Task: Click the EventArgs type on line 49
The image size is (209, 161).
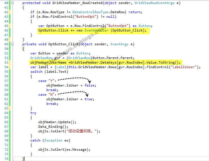Action: pos(119,44)
